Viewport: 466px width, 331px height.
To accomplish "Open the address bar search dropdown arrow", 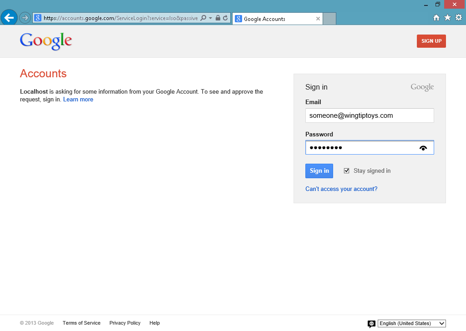I will (x=209, y=18).
